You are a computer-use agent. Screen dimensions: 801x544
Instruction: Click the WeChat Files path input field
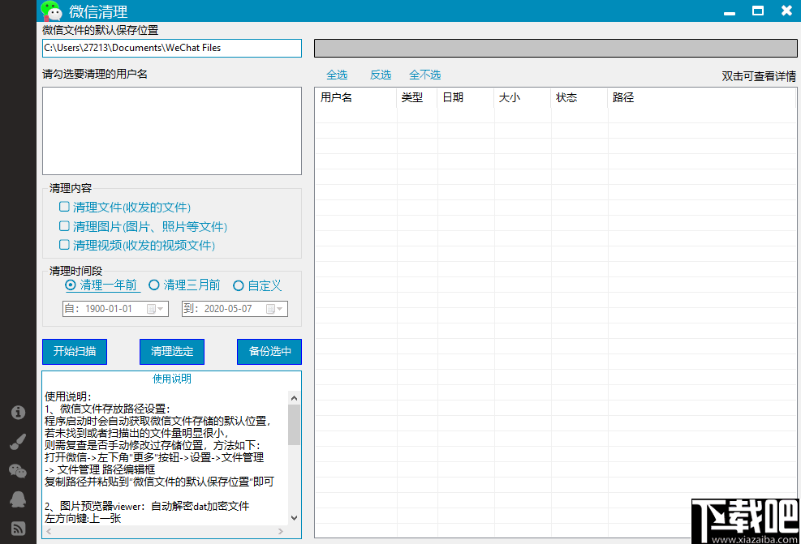click(x=171, y=48)
